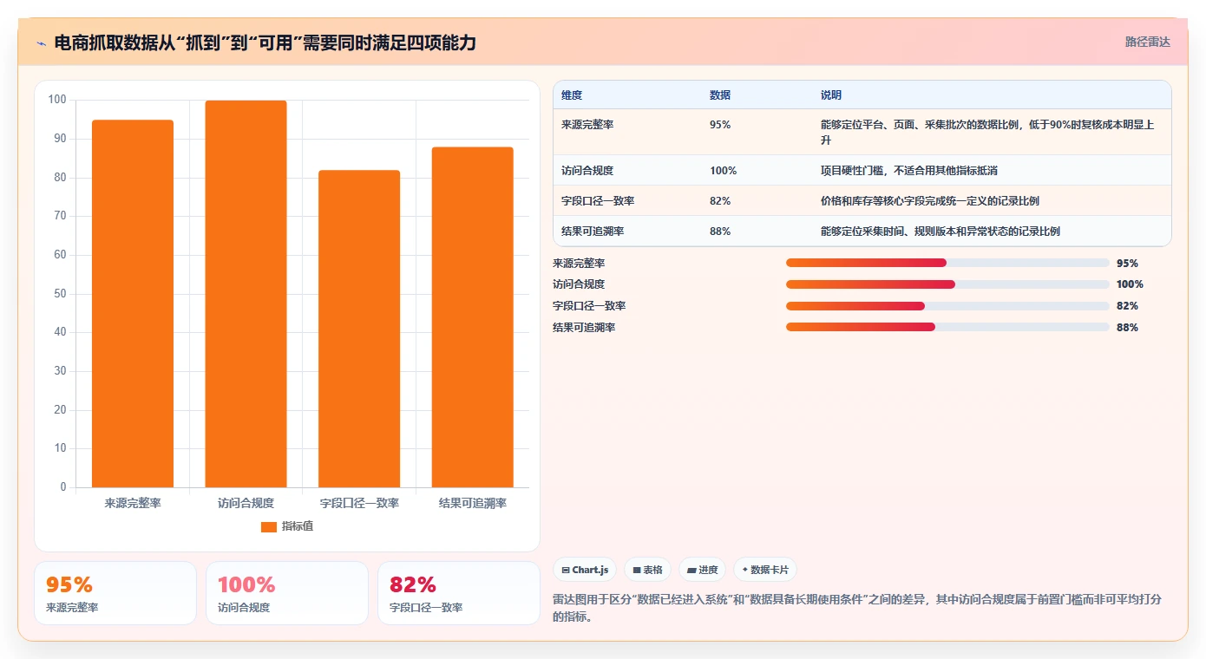Click the 指标值 legend text
This screenshot has height=659, width=1206.
298,527
